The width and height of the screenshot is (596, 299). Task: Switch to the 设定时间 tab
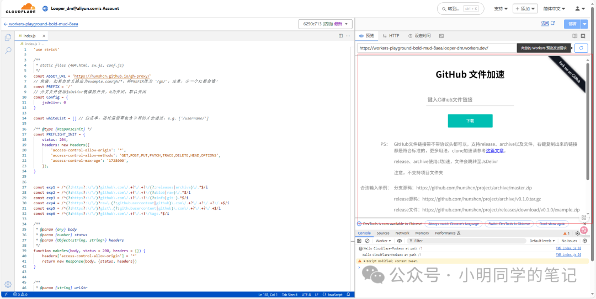click(x=419, y=36)
